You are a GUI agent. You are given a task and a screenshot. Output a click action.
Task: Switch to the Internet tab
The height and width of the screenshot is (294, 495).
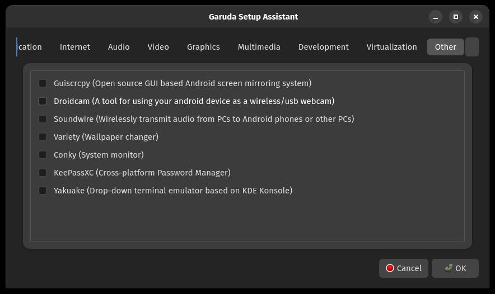tap(75, 47)
